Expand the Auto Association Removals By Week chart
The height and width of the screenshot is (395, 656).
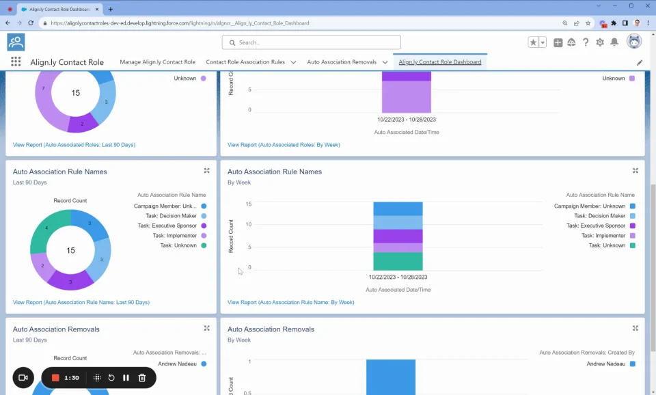coord(635,329)
